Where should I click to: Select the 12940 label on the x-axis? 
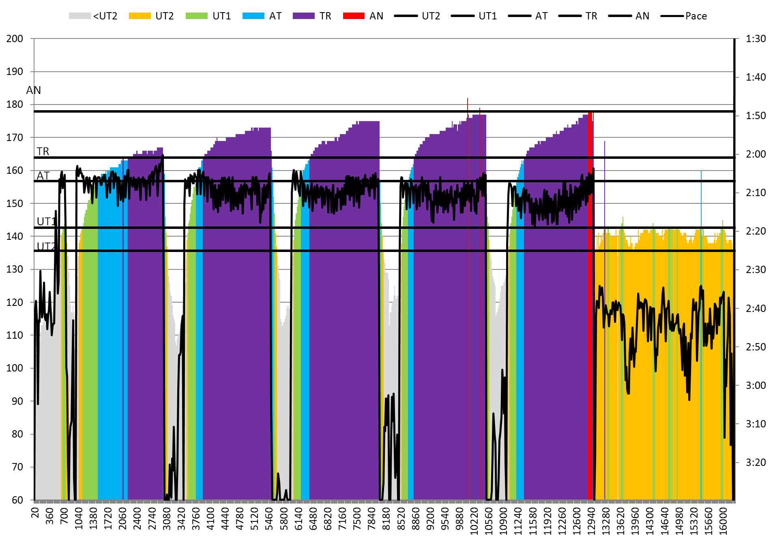[x=591, y=521]
